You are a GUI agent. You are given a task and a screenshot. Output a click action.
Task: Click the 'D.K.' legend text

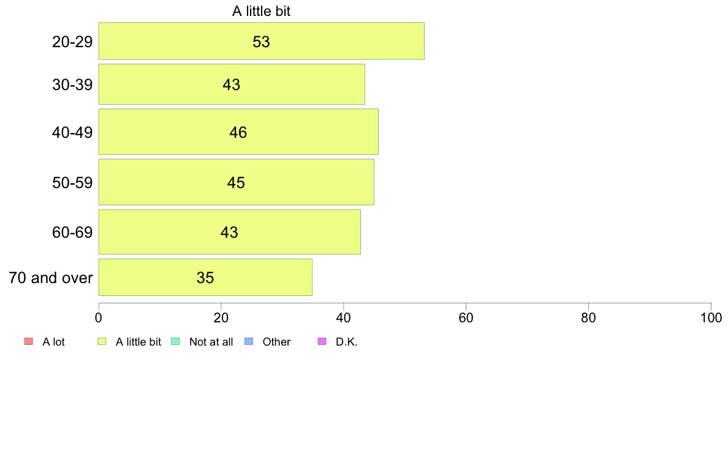point(346,342)
